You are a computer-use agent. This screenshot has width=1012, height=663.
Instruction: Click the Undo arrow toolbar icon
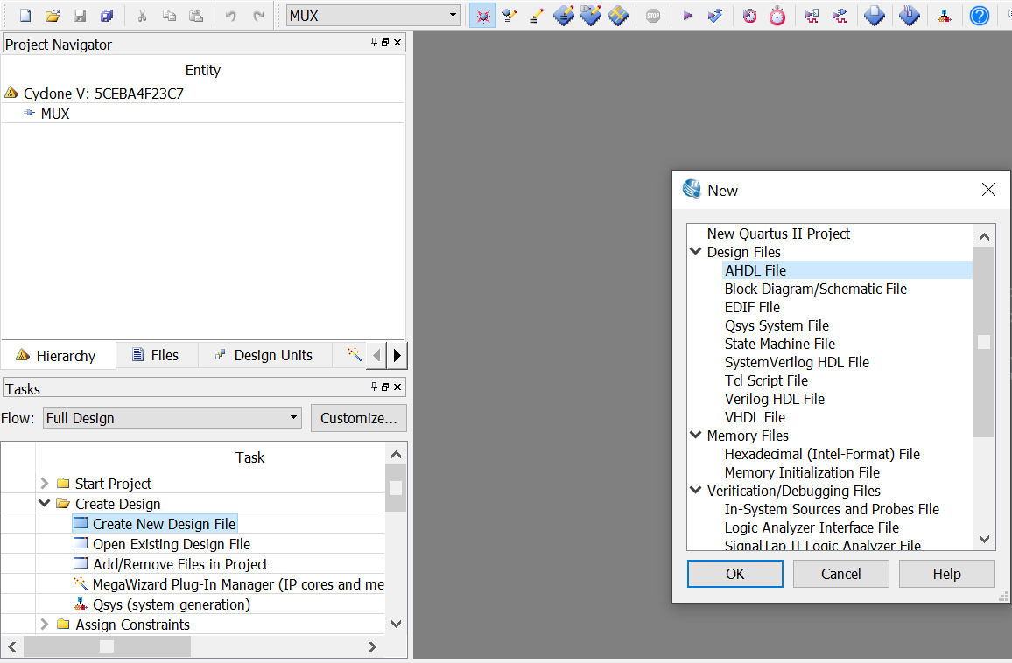pos(230,16)
